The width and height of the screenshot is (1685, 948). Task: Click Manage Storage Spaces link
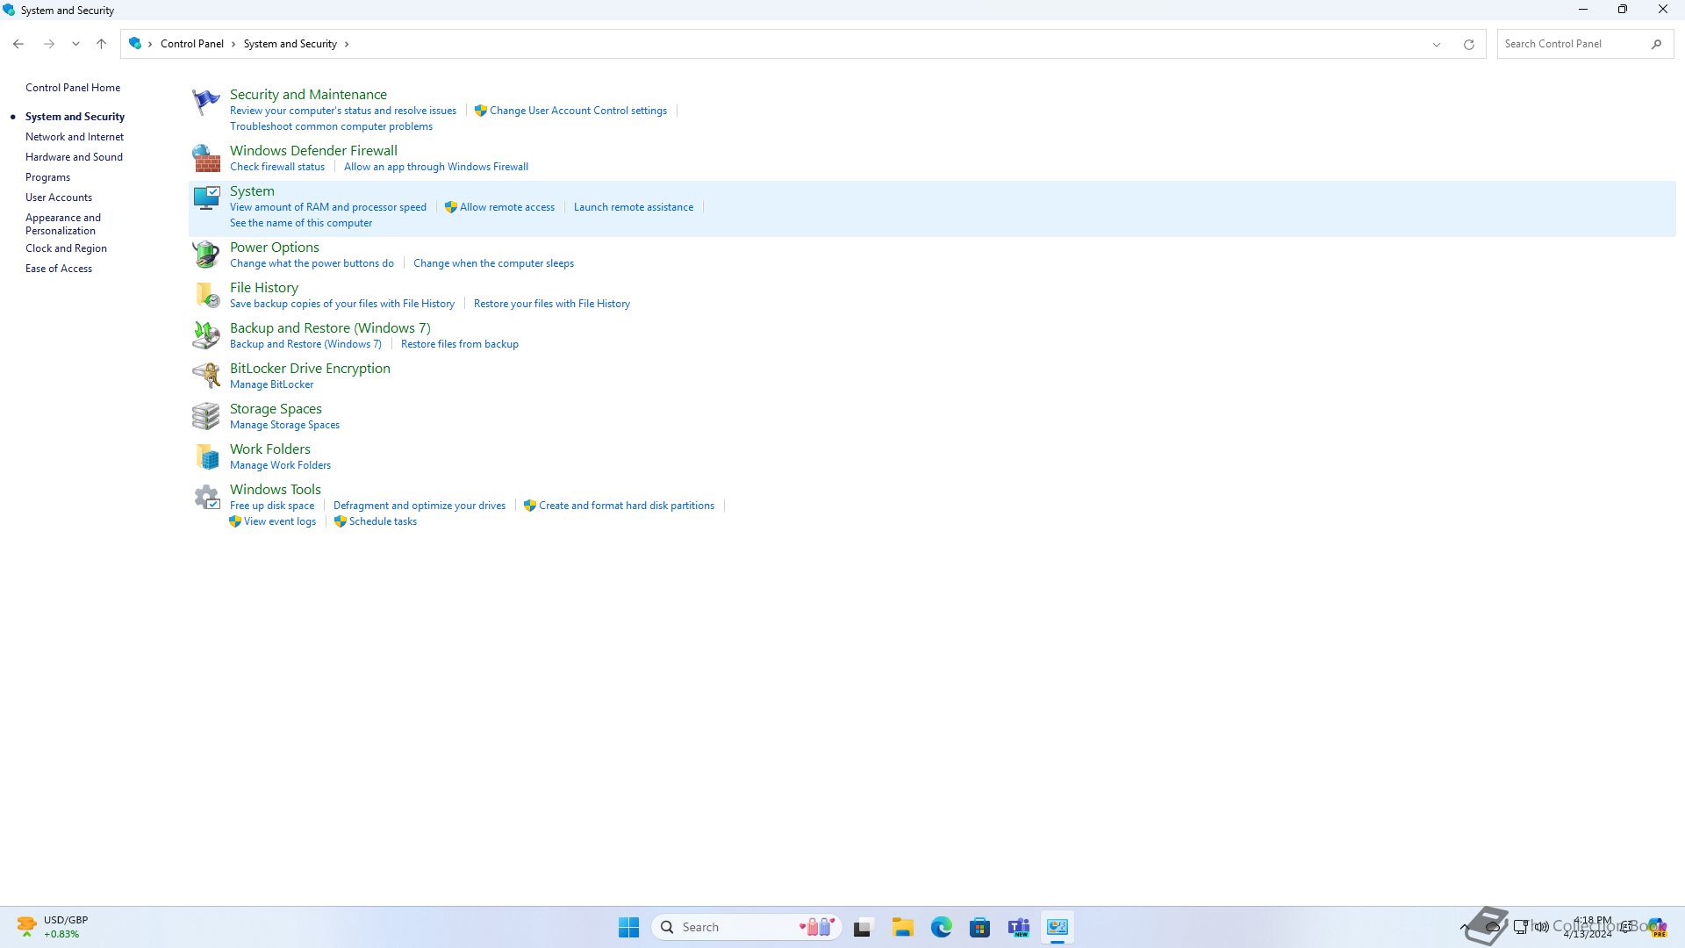(284, 425)
